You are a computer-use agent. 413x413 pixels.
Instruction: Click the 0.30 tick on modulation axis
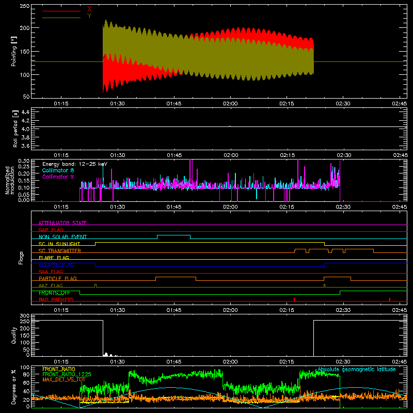click(24, 161)
